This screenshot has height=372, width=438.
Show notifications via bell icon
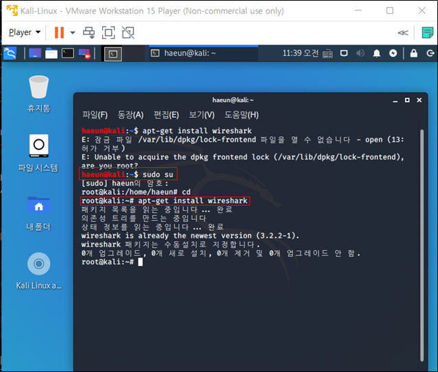point(376,53)
